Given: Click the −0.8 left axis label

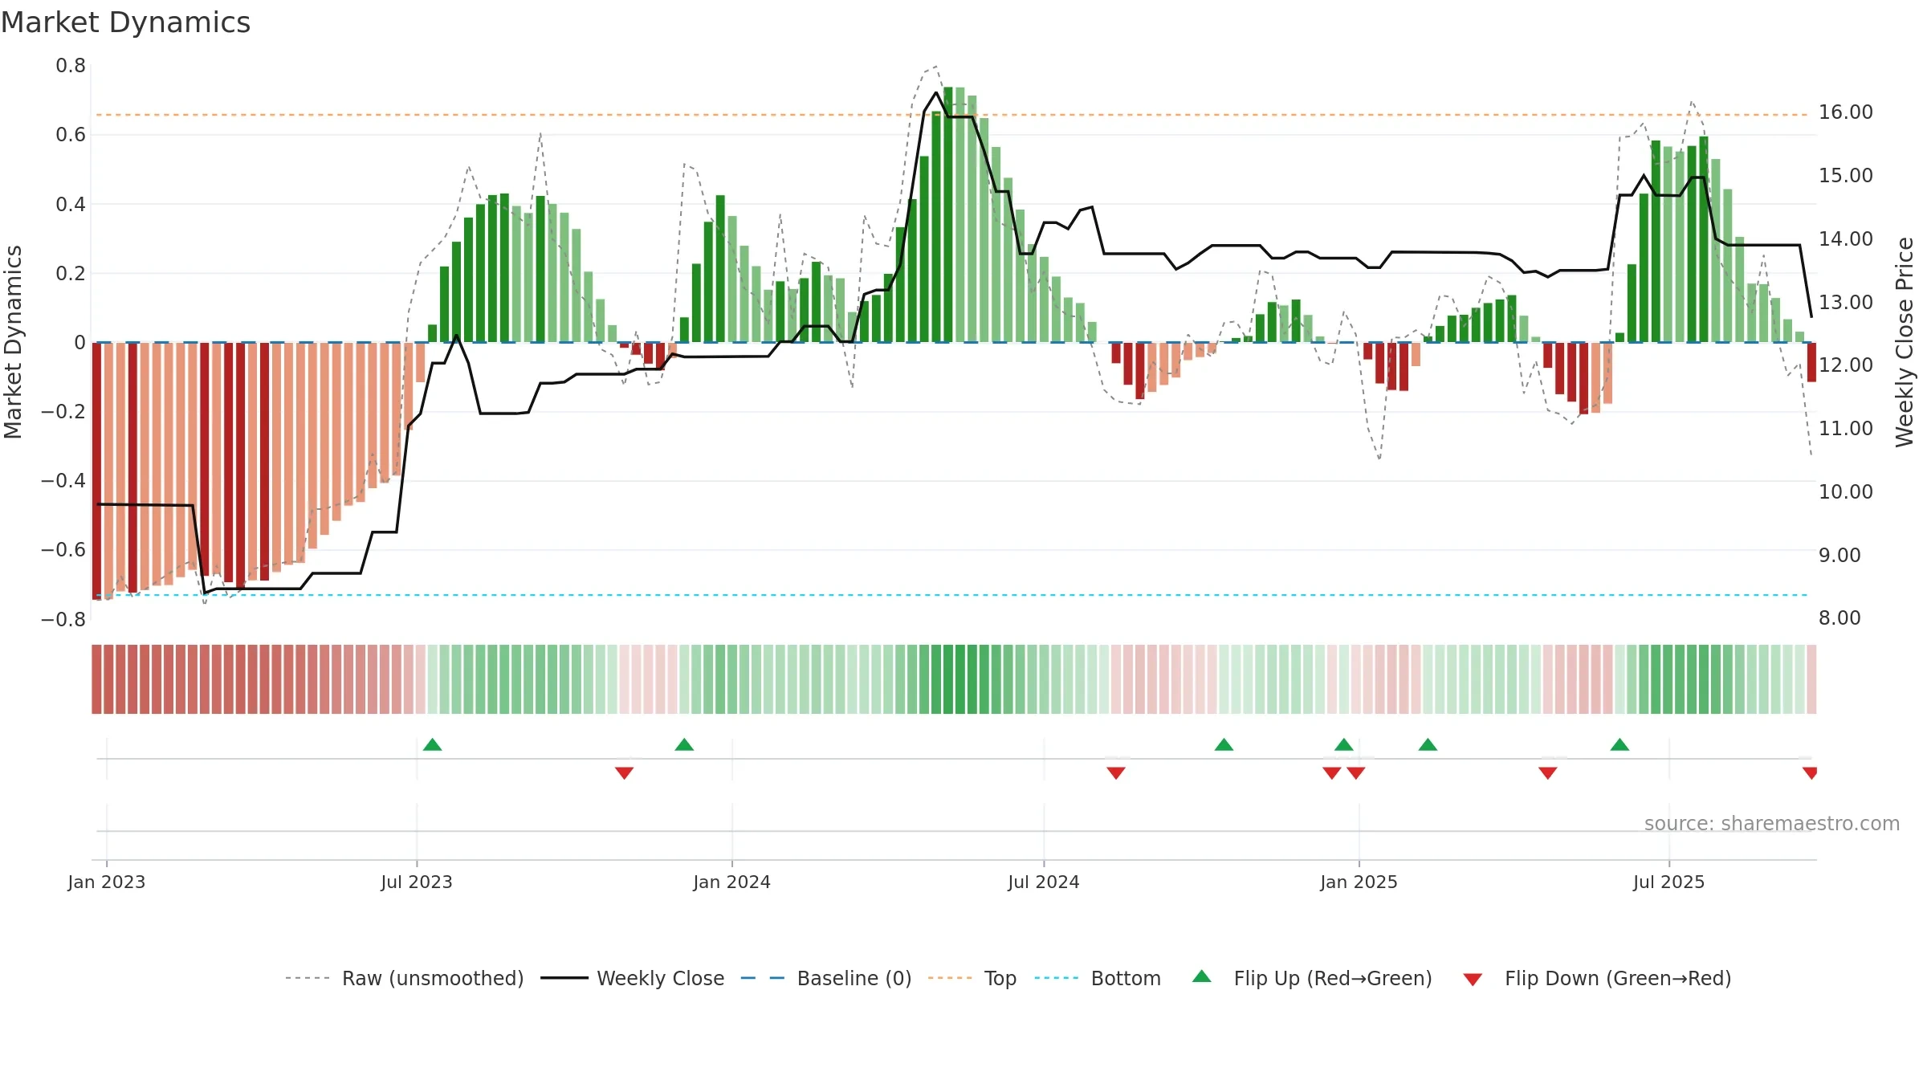Looking at the screenshot, I should pos(63,619).
